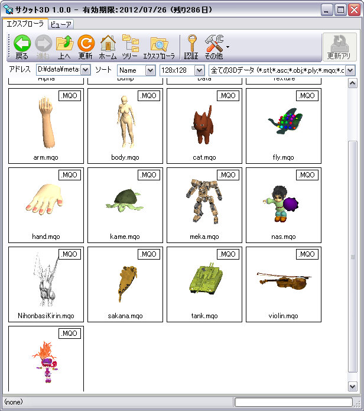Click the 更新アリ update available button
The height and width of the screenshot is (411, 364).
(x=339, y=47)
